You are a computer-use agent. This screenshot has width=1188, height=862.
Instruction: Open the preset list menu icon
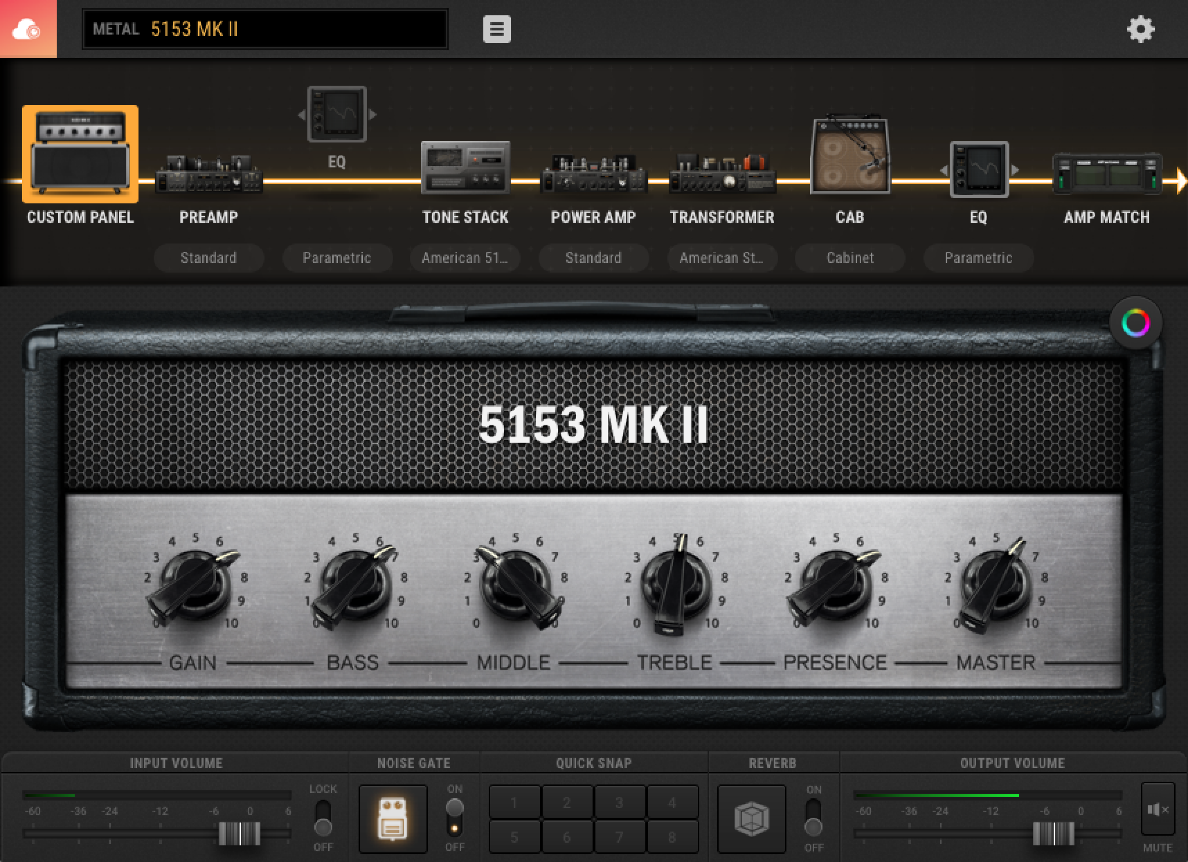(496, 29)
